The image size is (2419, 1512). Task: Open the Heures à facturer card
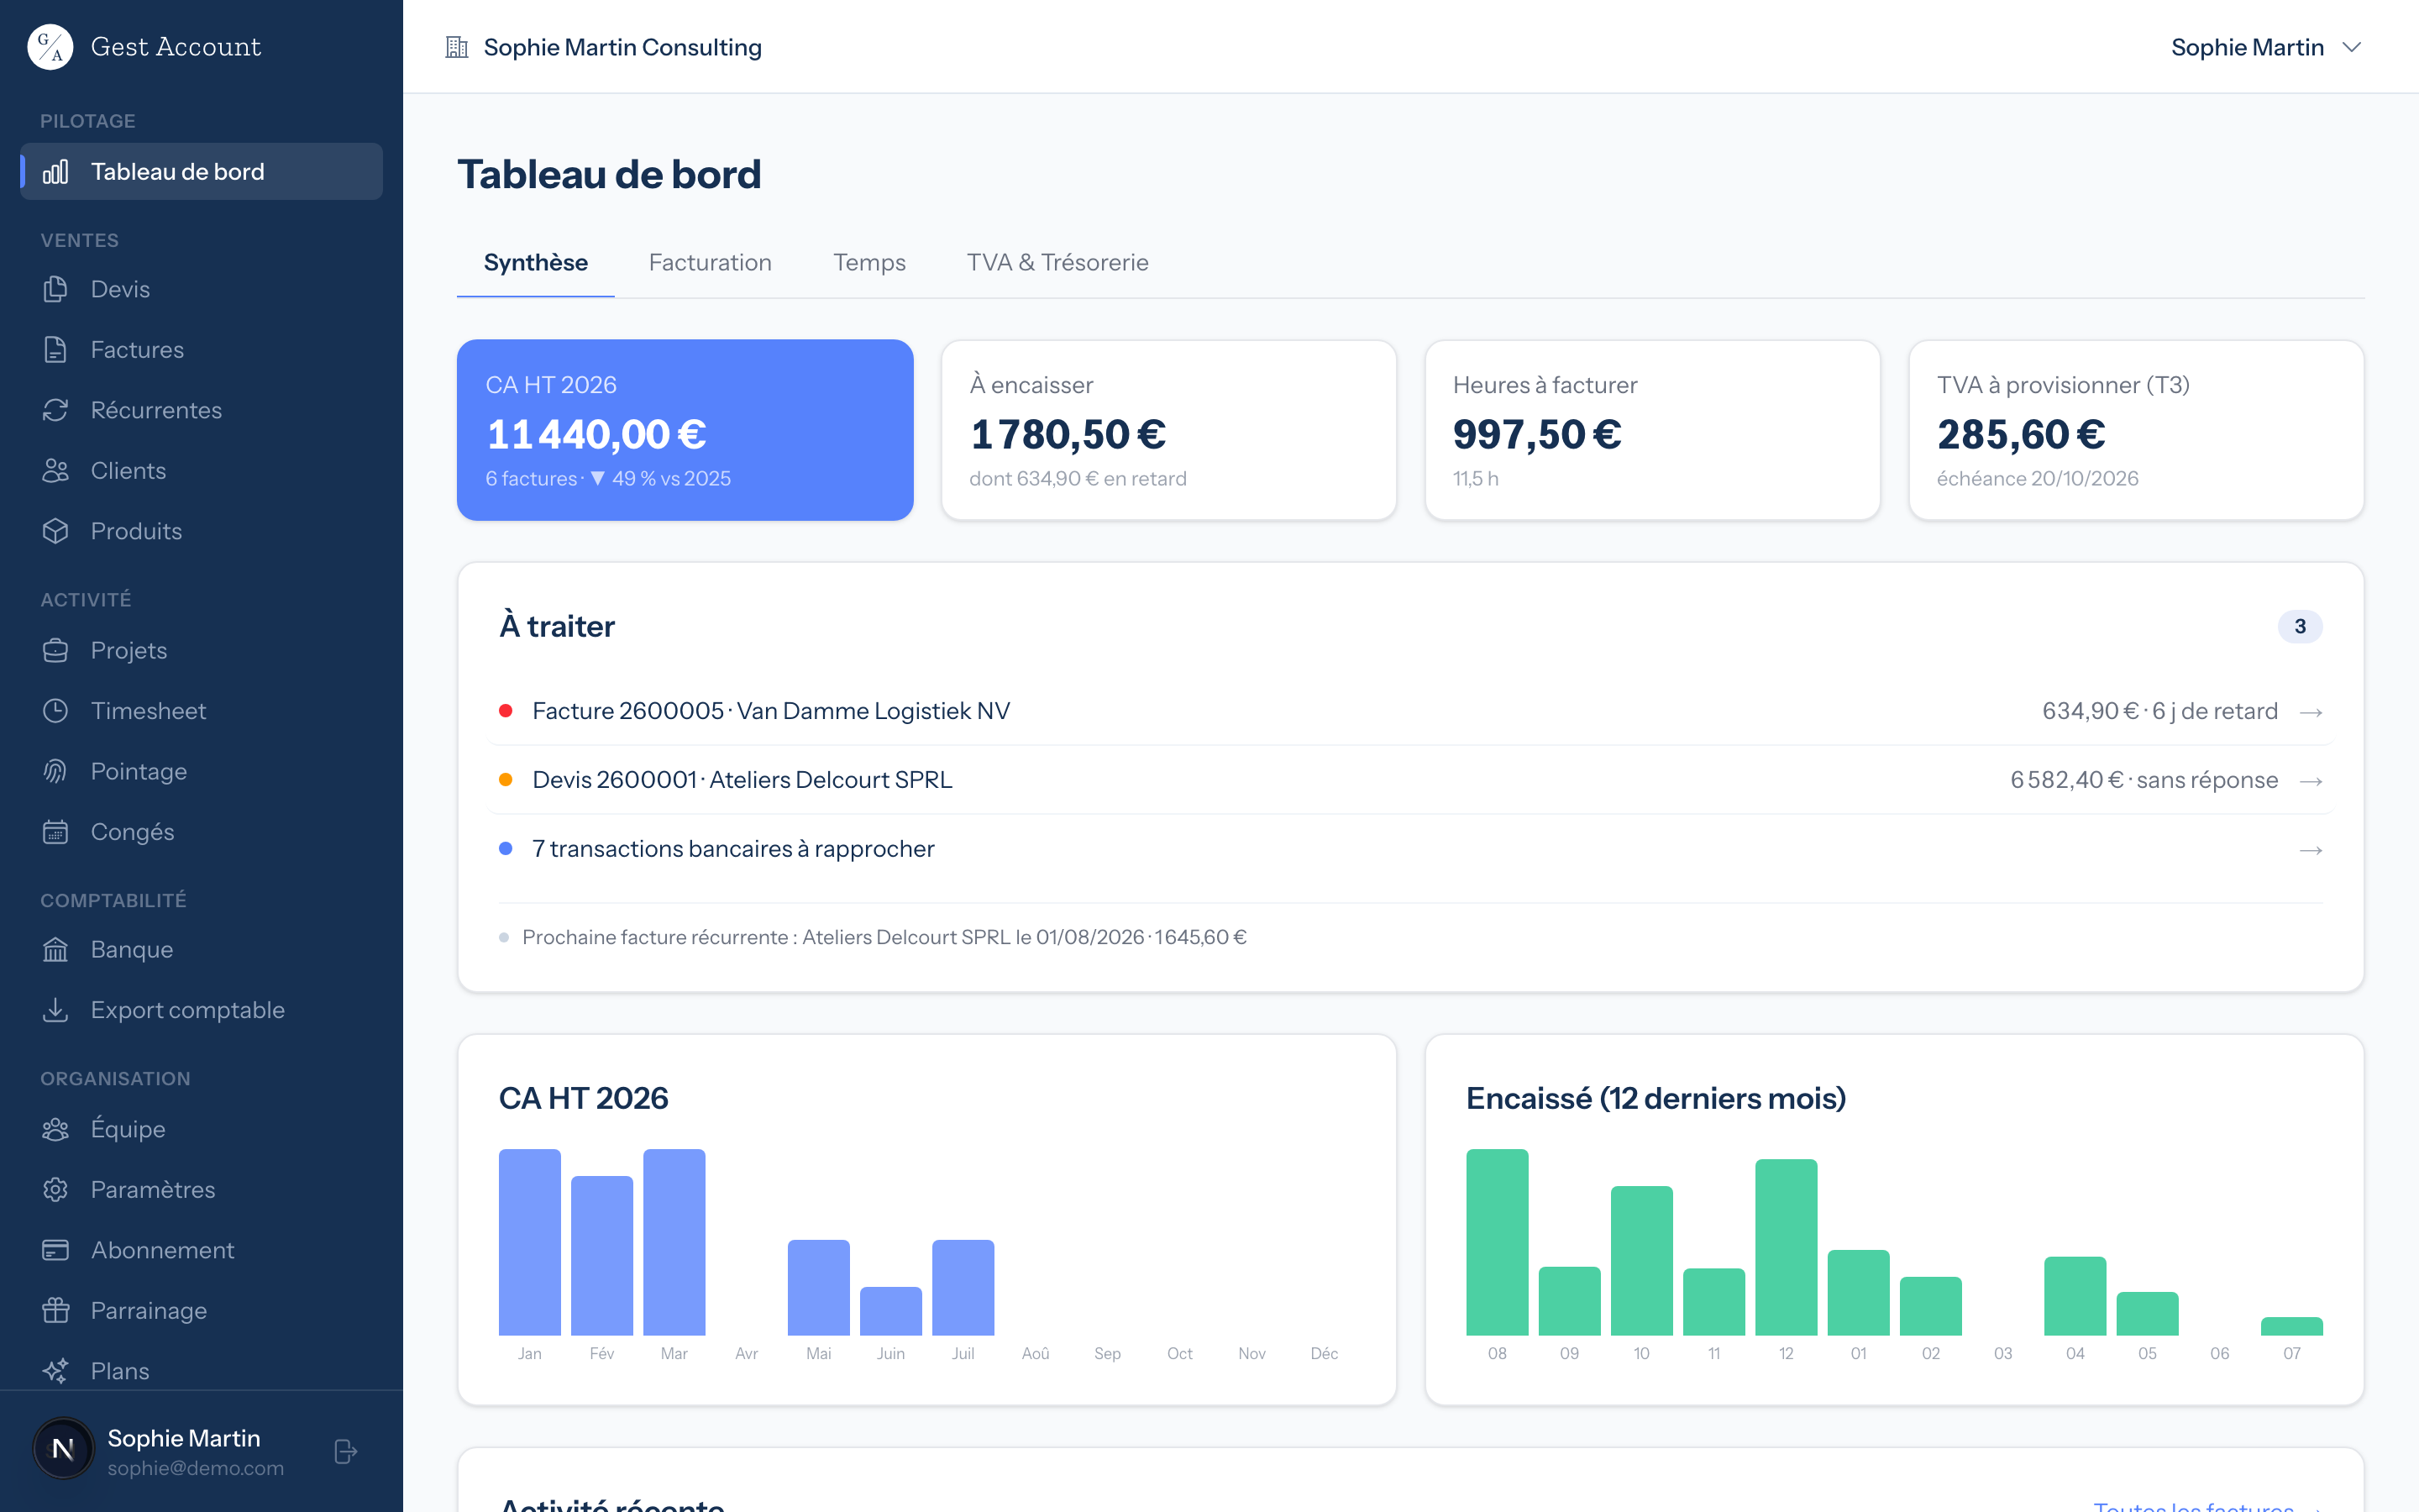coord(1652,430)
